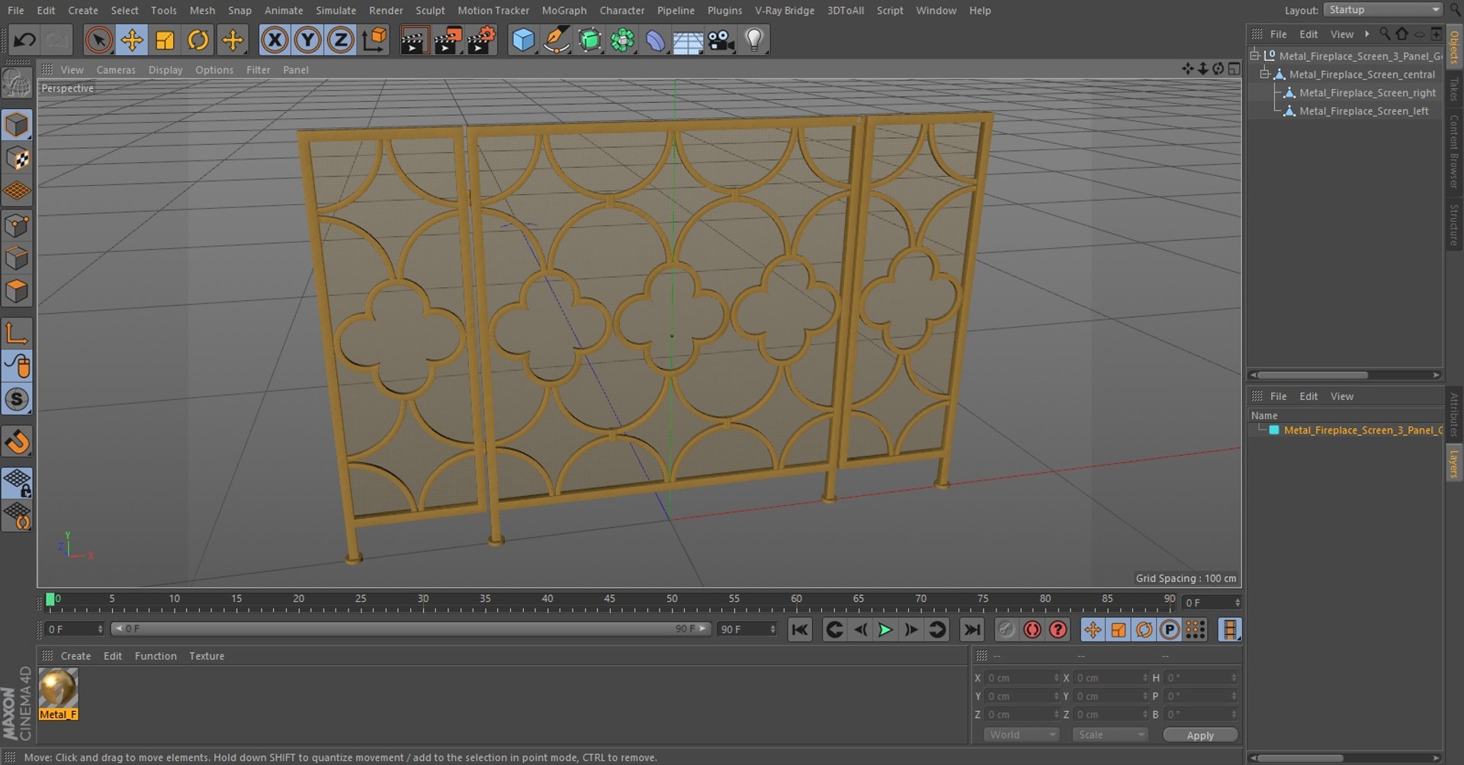Viewport: 1464px width, 765px height.
Task: Open viewport Display menu
Action: 165,69
